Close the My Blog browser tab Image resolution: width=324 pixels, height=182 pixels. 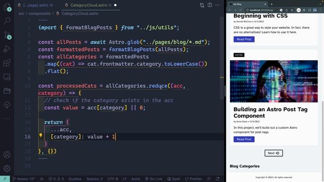pyautogui.click(x=265, y=4)
